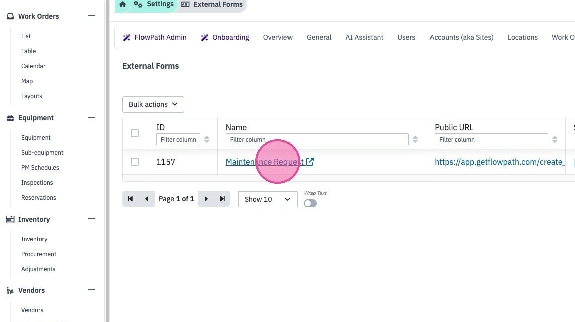Click the Equipment toolbox icon

(x=10, y=118)
